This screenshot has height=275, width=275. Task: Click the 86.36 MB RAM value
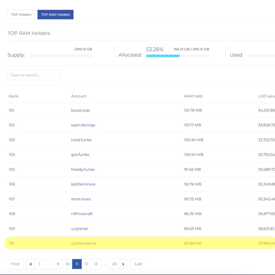(x=192, y=214)
